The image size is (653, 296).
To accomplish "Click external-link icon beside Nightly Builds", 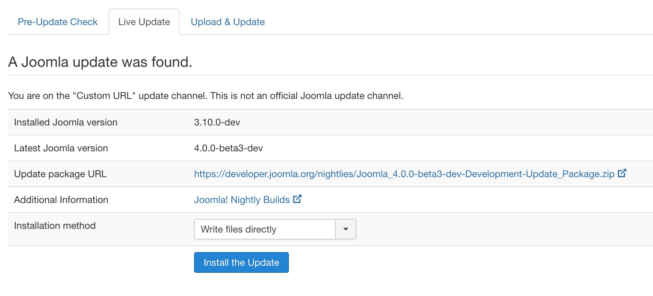I will [x=297, y=199].
